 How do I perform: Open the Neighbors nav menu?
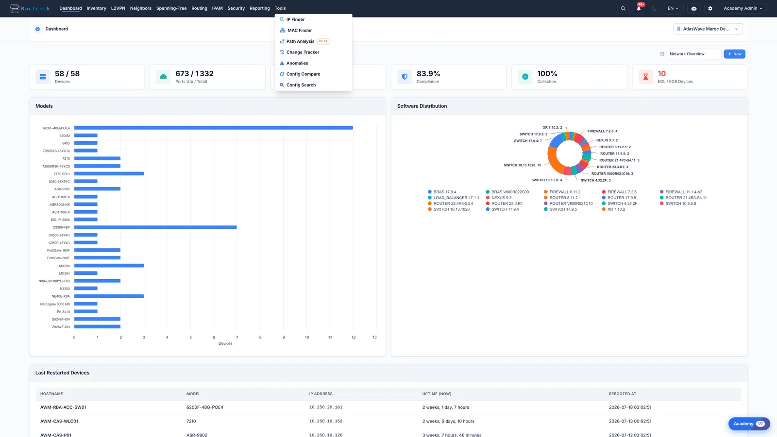pos(141,8)
